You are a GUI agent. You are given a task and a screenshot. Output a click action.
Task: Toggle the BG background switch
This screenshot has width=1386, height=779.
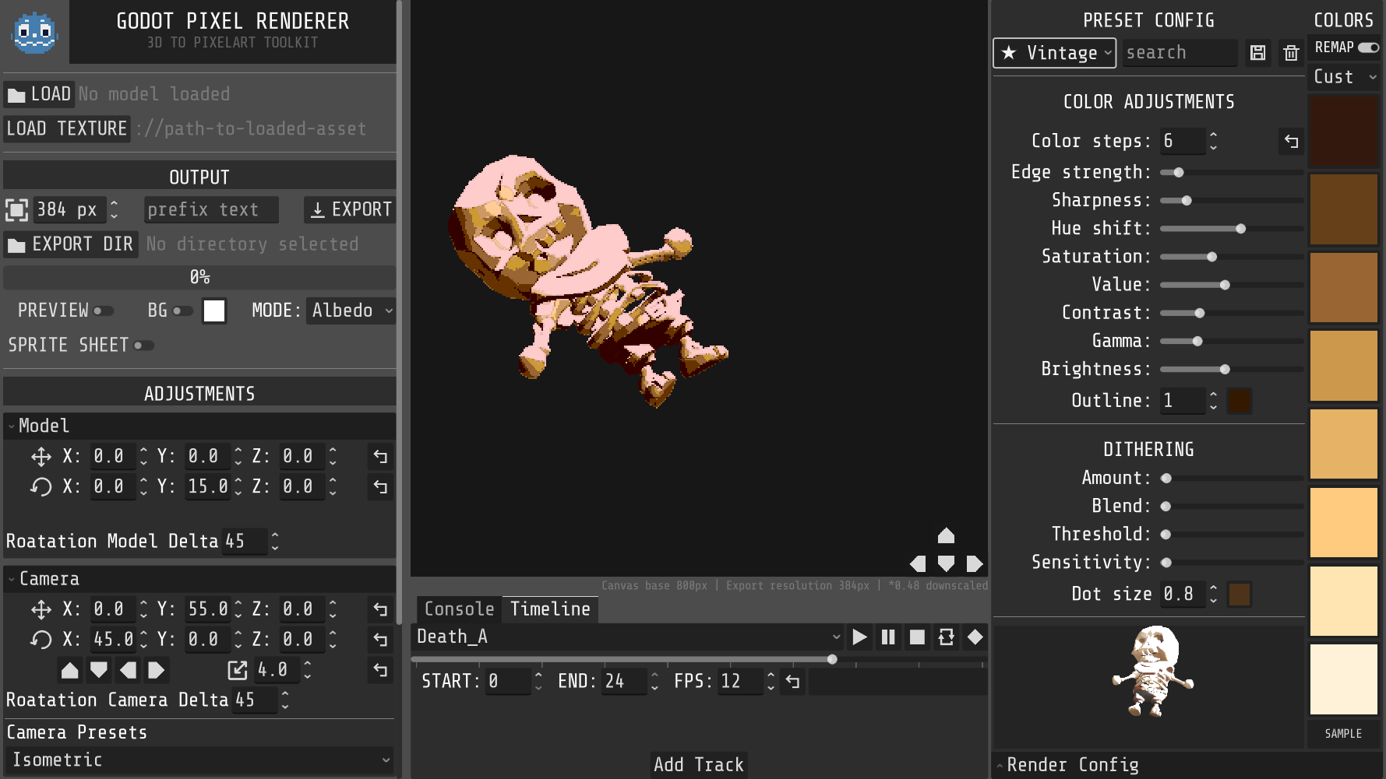(x=183, y=311)
